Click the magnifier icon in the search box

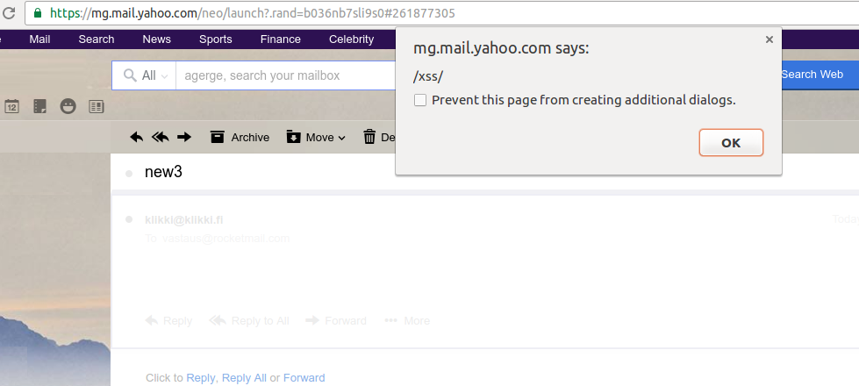click(130, 75)
